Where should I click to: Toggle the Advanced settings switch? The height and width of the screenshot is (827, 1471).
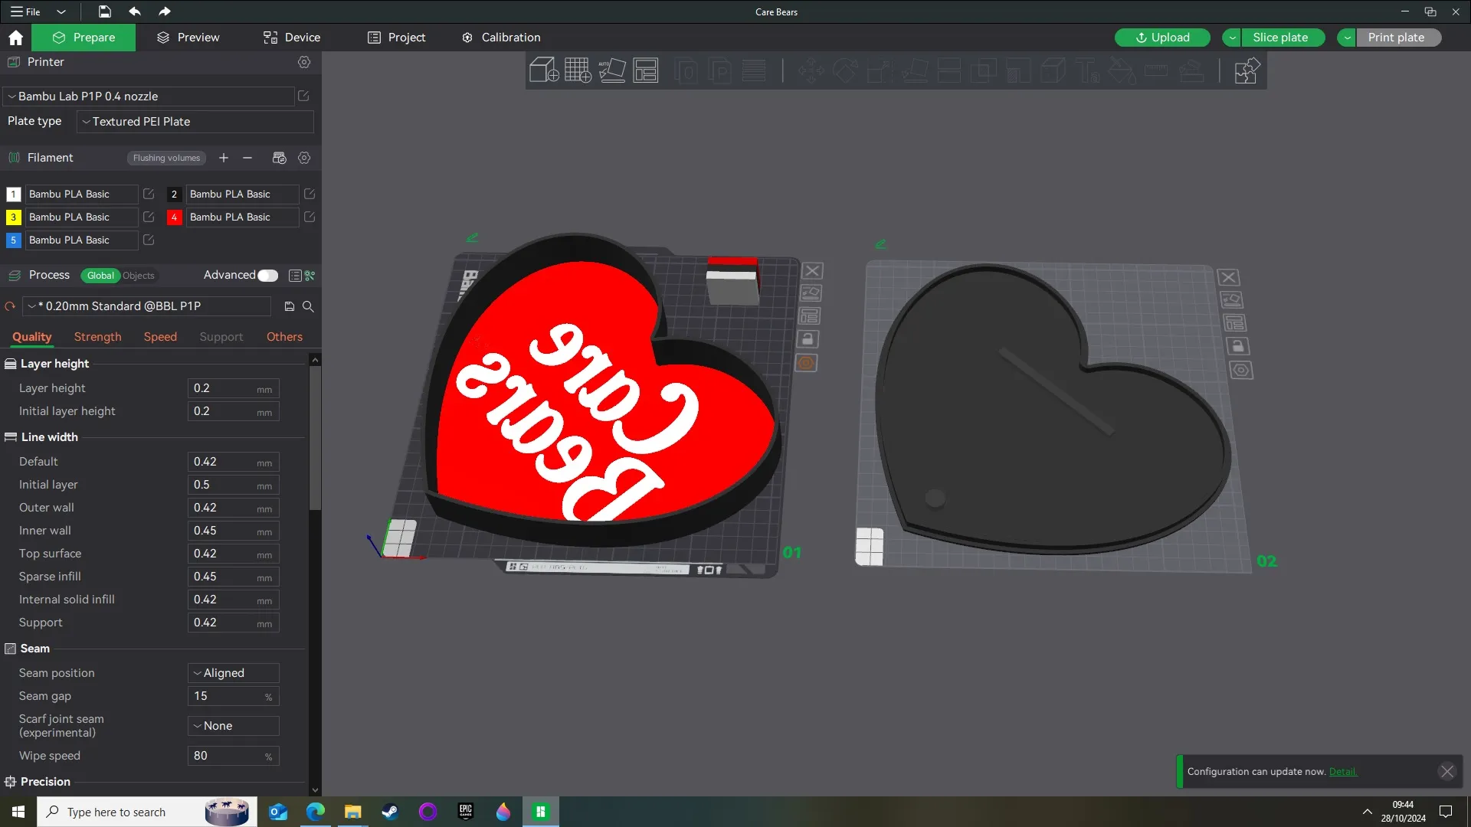click(267, 276)
